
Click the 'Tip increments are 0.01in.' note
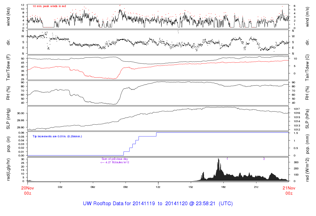click(x=57, y=136)
